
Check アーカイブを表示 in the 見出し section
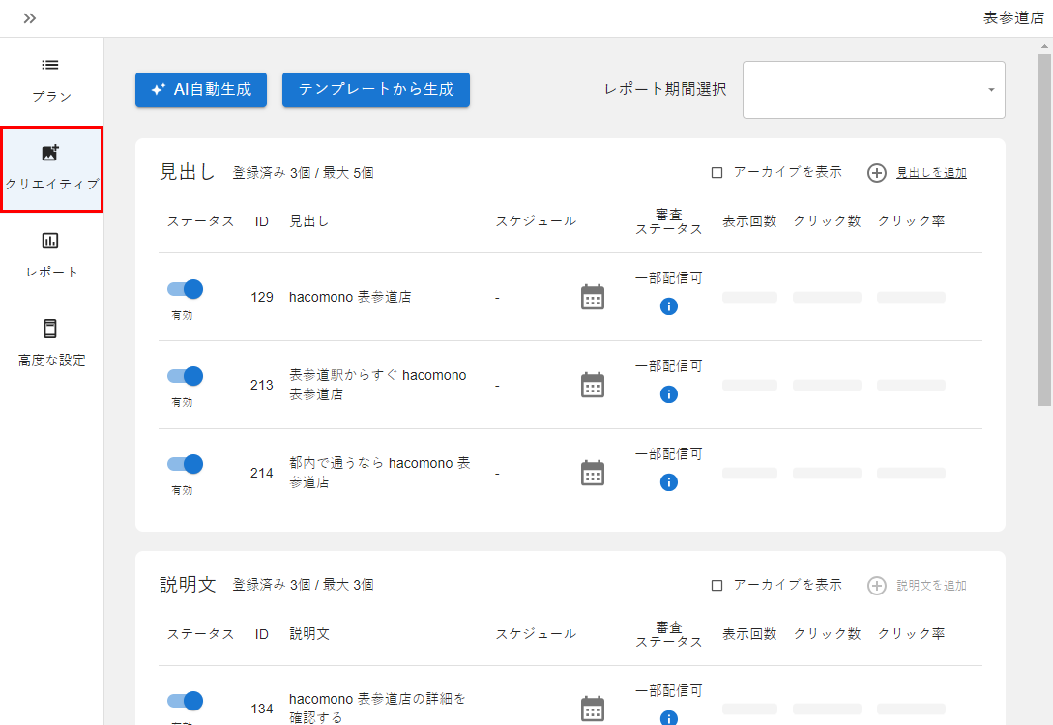tap(717, 173)
